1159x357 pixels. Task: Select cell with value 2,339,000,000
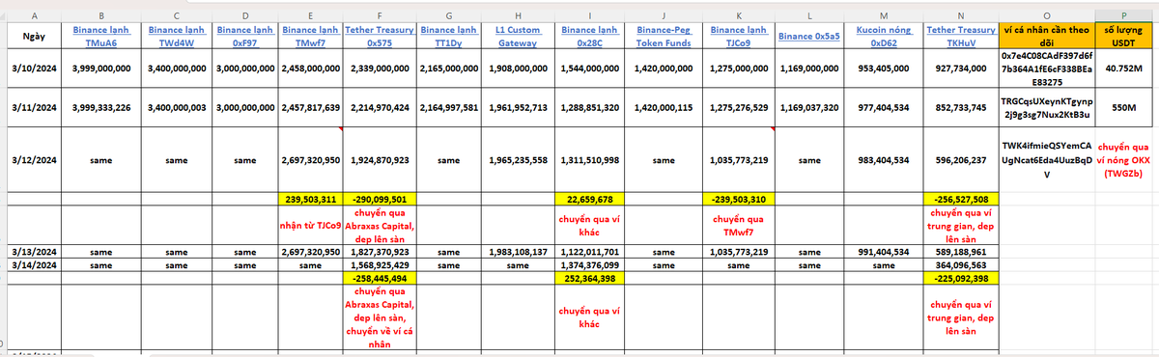379,69
